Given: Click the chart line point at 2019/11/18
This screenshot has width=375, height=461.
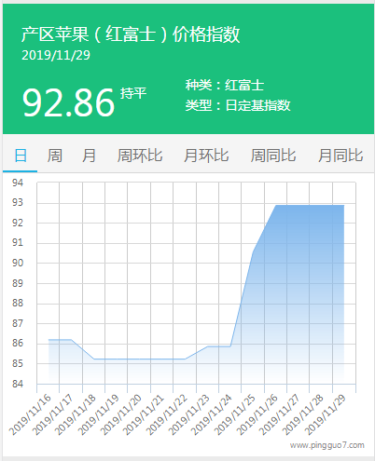Looking at the screenshot, I should click(x=94, y=359).
